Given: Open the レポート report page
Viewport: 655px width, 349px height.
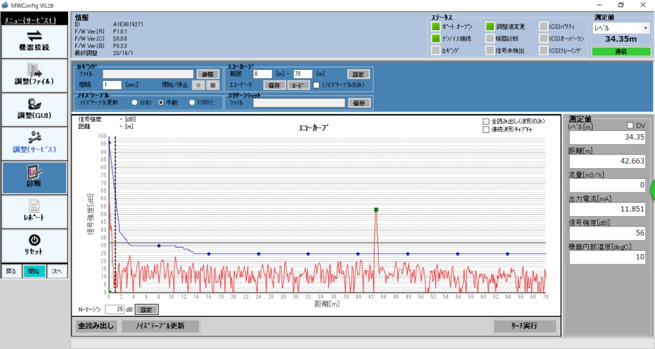Looking at the screenshot, I should (34, 210).
